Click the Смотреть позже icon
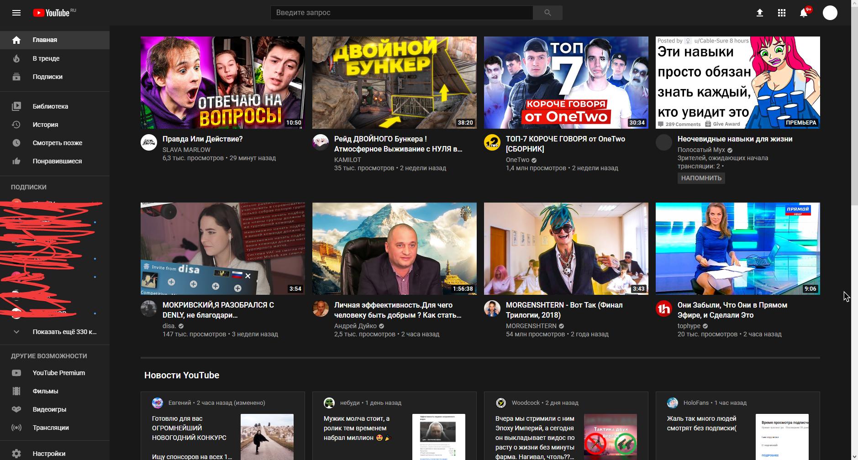 [16, 143]
